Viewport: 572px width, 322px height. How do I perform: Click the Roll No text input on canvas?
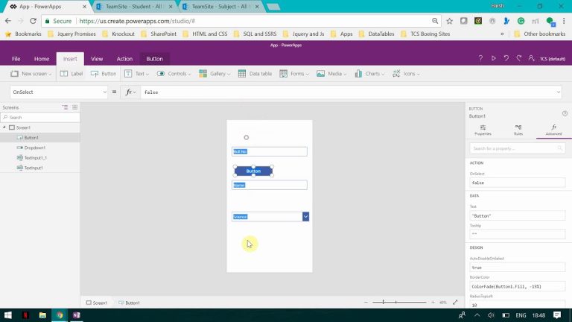pyautogui.click(x=269, y=151)
